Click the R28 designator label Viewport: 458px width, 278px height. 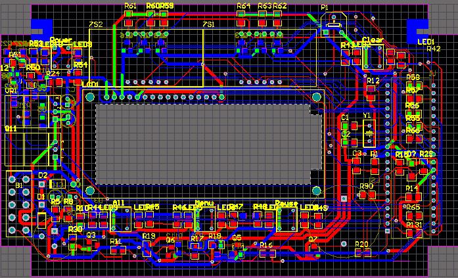click(x=426, y=154)
